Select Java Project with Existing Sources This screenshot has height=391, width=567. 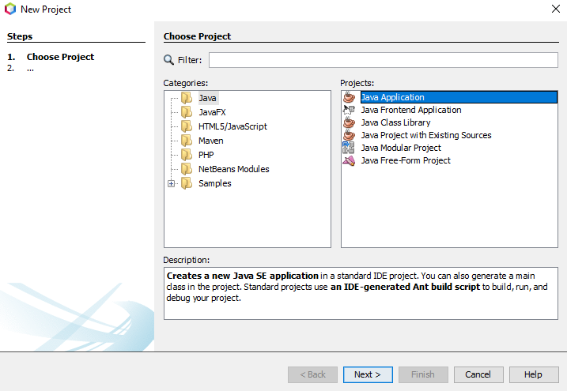pos(426,135)
